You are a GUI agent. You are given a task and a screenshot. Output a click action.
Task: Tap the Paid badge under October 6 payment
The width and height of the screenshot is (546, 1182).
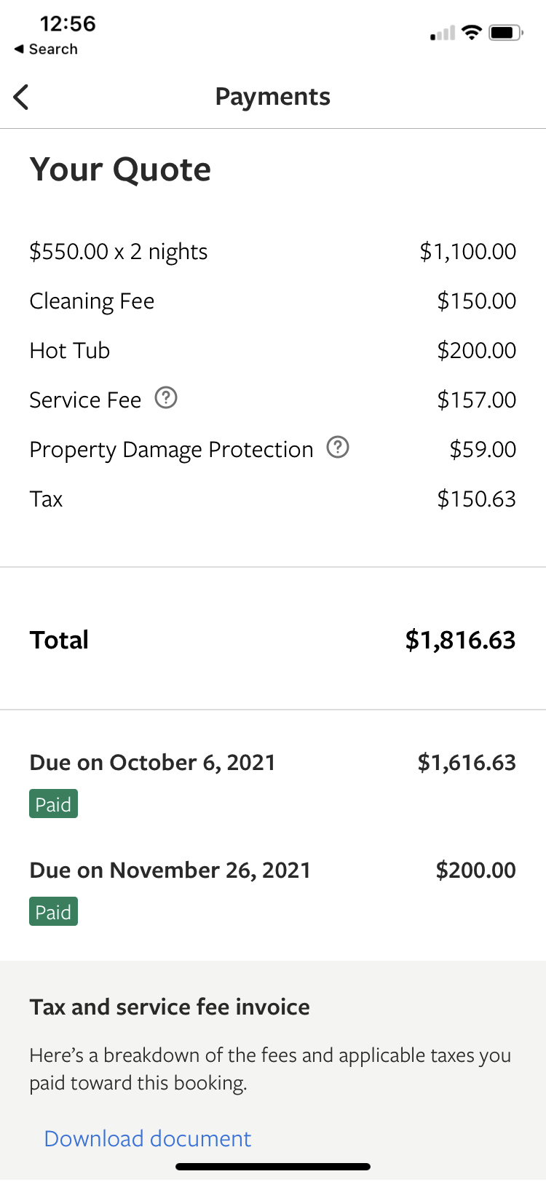[x=53, y=803]
